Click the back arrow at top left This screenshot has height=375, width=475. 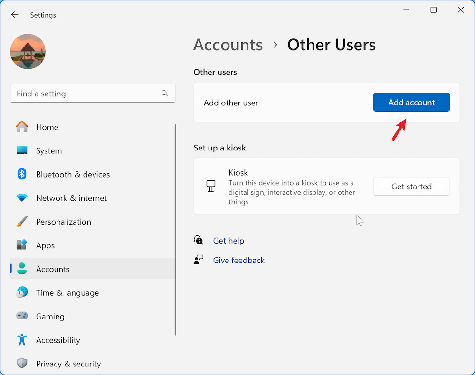click(x=15, y=14)
